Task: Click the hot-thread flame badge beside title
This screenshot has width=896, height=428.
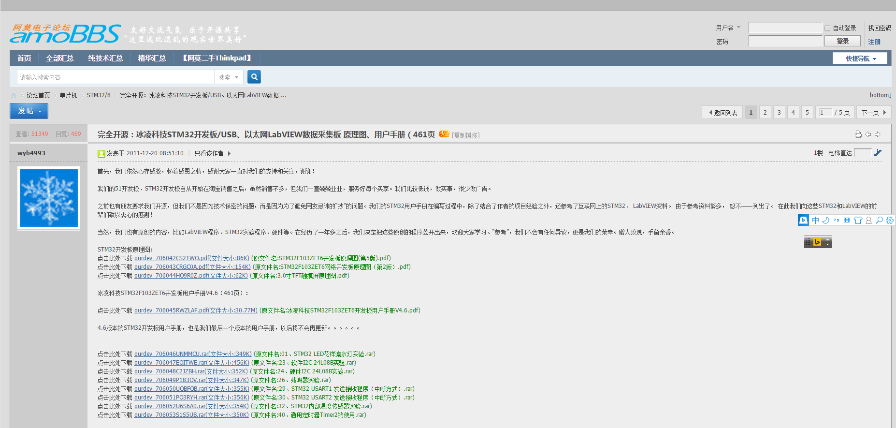Action: pos(445,134)
